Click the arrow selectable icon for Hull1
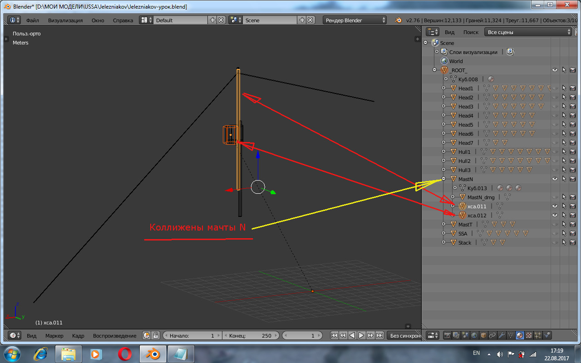581x363 pixels. (564, 152)
